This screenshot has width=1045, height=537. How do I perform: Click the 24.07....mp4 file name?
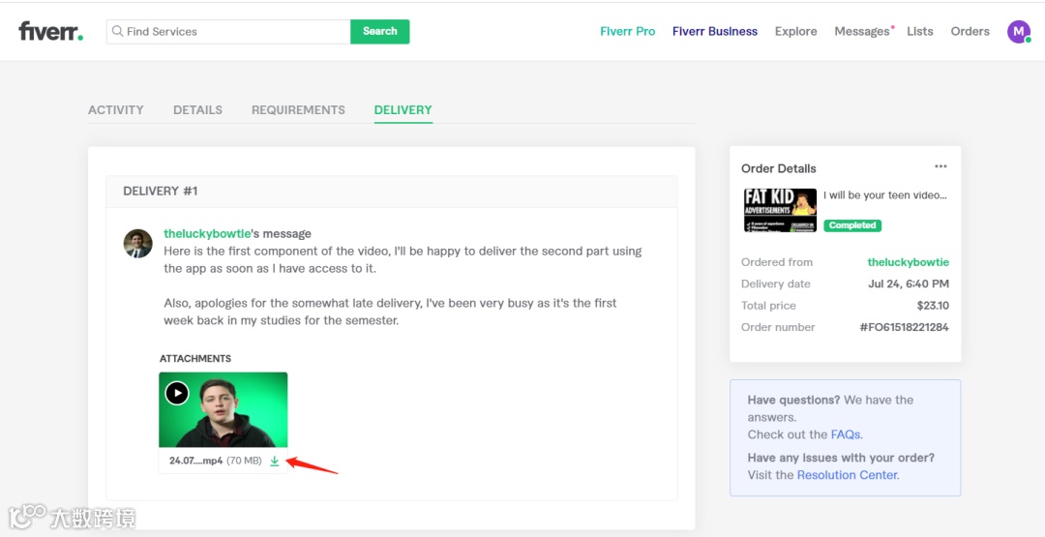click(x=195, y=461)
